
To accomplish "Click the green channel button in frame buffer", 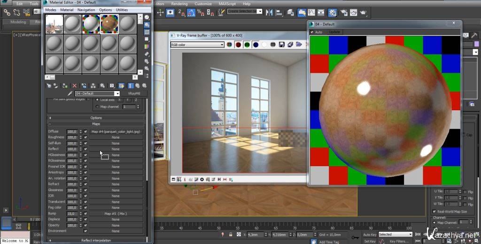I will point(247,45).
